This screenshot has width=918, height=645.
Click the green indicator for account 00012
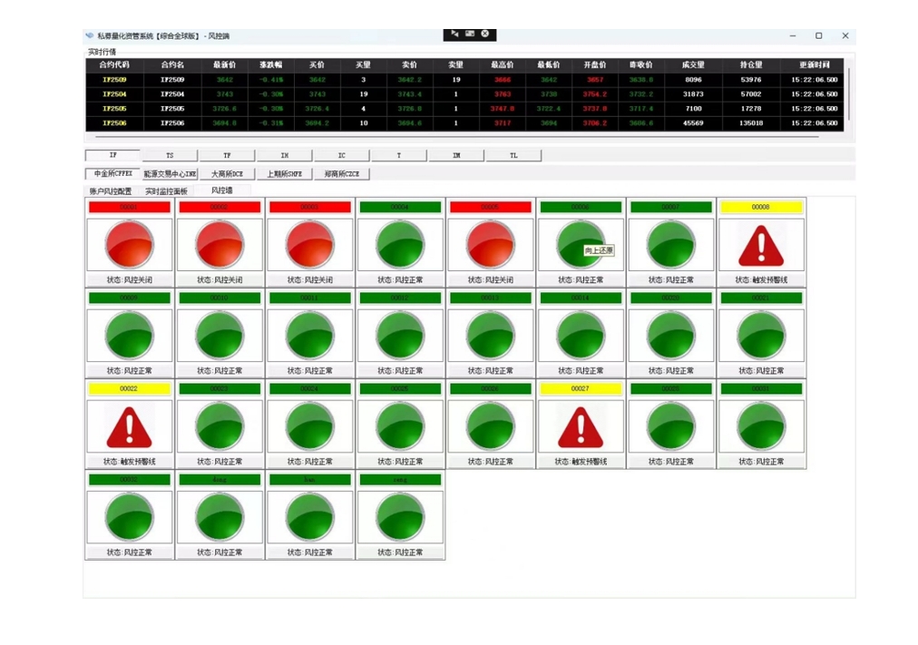click(x=400, y=336)
